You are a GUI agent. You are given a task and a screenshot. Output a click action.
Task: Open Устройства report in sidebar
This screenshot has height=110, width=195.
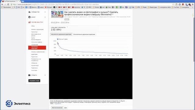[34, 45]
